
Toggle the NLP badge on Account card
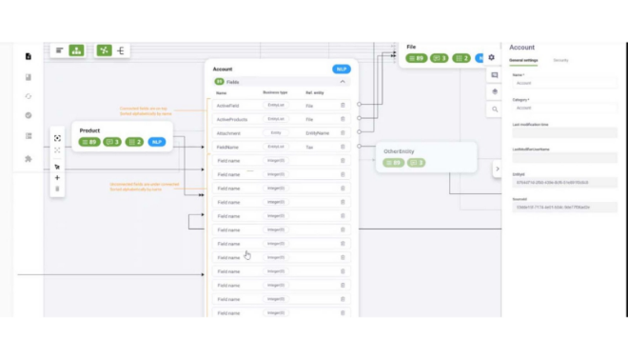click(342, 70)
